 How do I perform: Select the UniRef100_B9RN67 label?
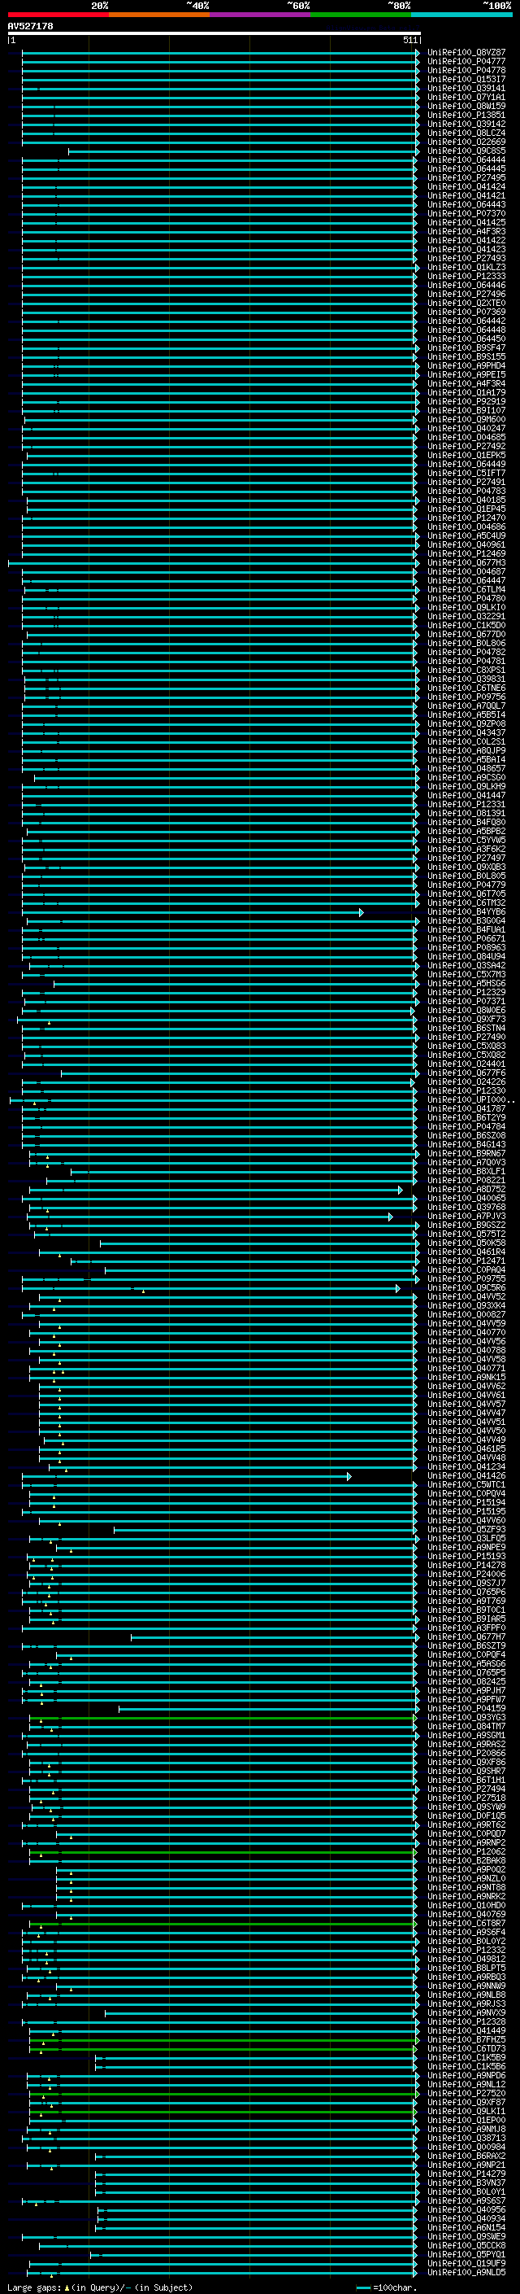point(466,1153)
